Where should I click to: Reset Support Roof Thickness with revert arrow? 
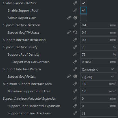(75, 32)
